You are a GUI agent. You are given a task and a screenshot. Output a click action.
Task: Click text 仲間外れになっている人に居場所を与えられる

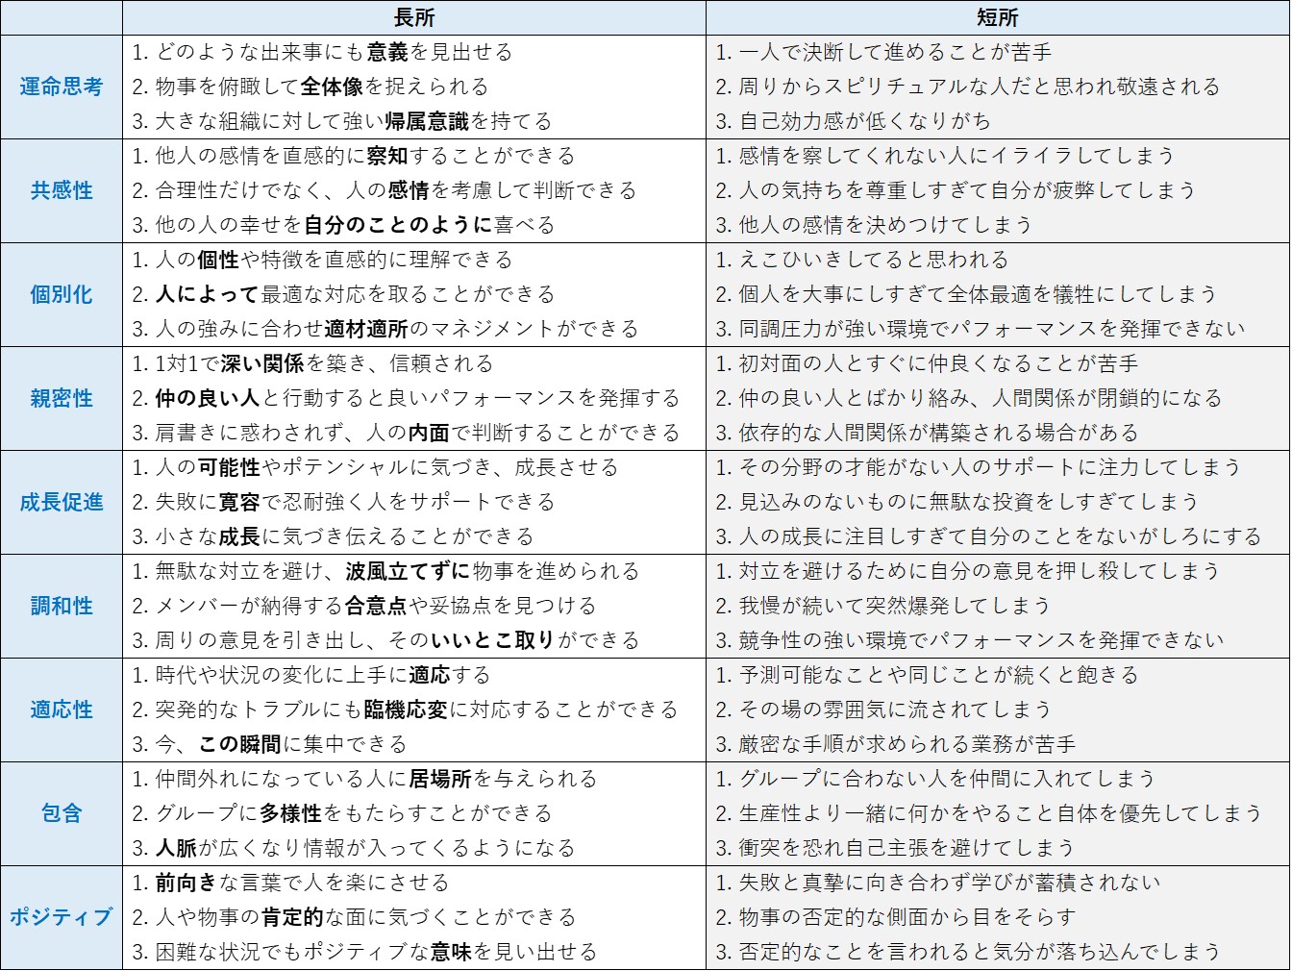tap(376, 779)
